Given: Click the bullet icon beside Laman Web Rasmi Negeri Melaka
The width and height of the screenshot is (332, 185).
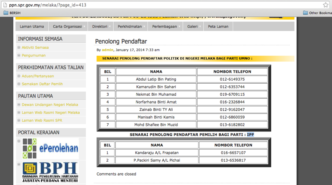Looking at the screenshot, I should 19,113.
